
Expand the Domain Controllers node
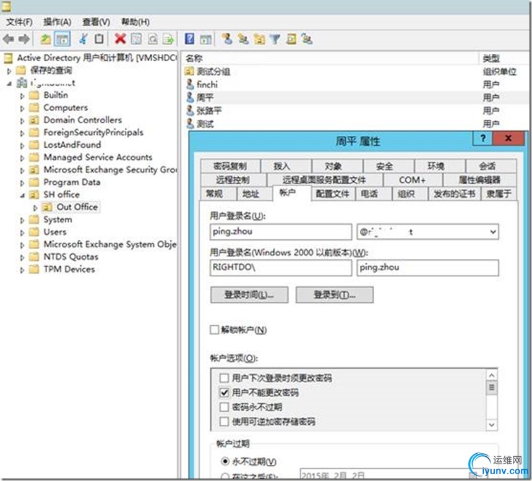[22, 121]
